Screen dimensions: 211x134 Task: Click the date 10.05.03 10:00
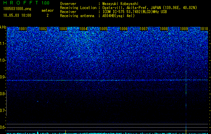tap(17, 15)
